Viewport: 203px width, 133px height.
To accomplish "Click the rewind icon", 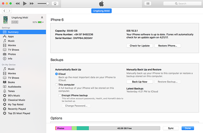I will [x=17, y=4].
